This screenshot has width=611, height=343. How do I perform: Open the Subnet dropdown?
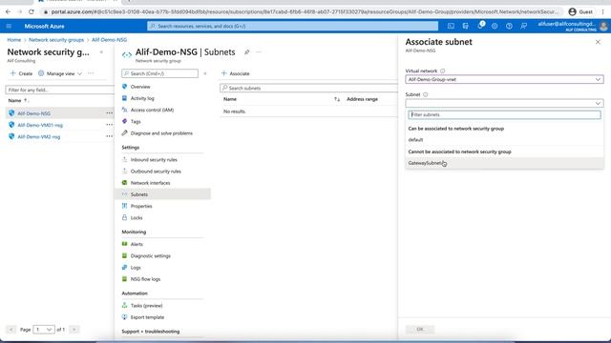[504, 103]
